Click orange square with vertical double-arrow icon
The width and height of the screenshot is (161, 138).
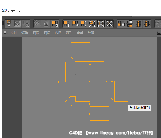pyautogui.click(x=84, y=24)
